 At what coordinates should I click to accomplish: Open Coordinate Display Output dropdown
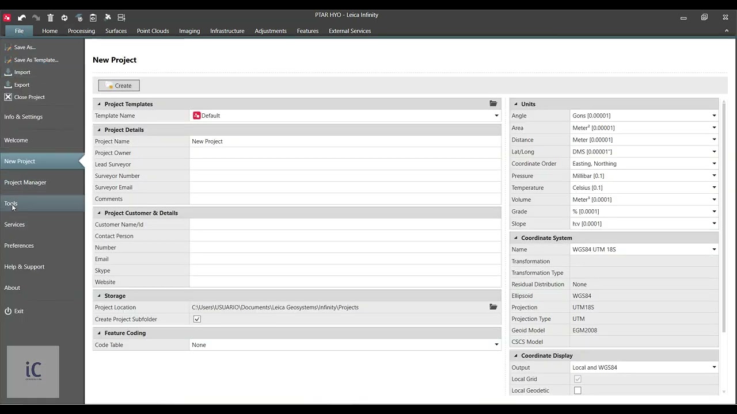(x=714, y=367)
